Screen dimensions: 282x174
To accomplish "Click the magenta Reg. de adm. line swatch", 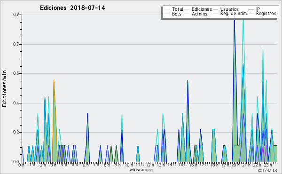I will coord(215,14).
